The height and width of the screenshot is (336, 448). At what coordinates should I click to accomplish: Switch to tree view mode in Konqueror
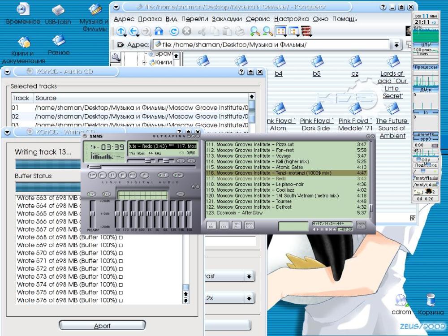coord(293,31)
